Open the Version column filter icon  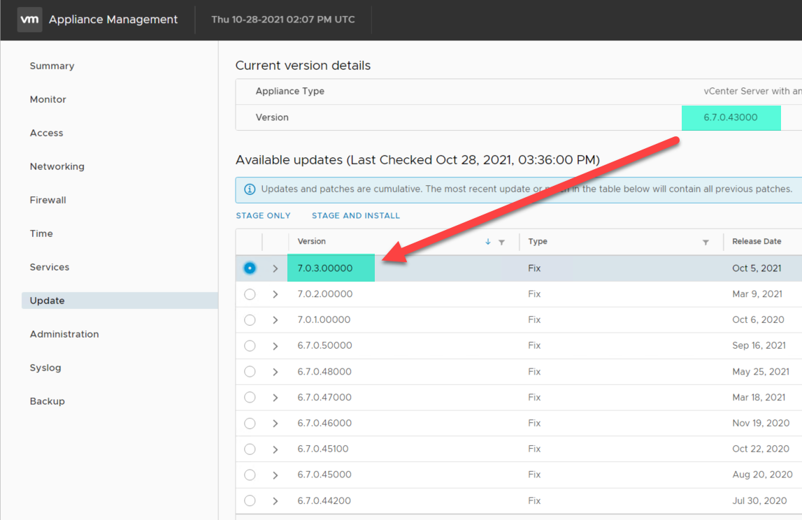(501, 242)
